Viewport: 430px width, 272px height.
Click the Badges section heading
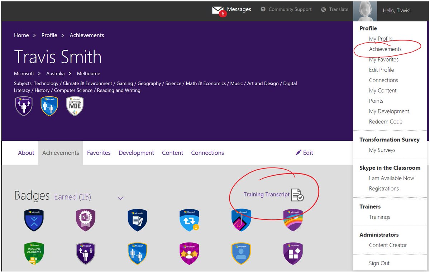(x=32, y=196)
